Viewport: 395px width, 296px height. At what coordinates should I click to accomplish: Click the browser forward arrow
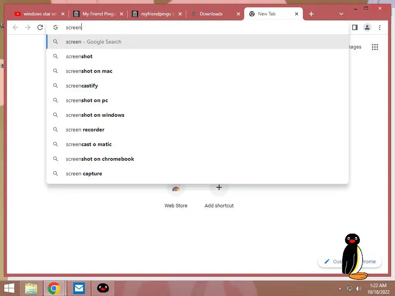coord(28,27)
